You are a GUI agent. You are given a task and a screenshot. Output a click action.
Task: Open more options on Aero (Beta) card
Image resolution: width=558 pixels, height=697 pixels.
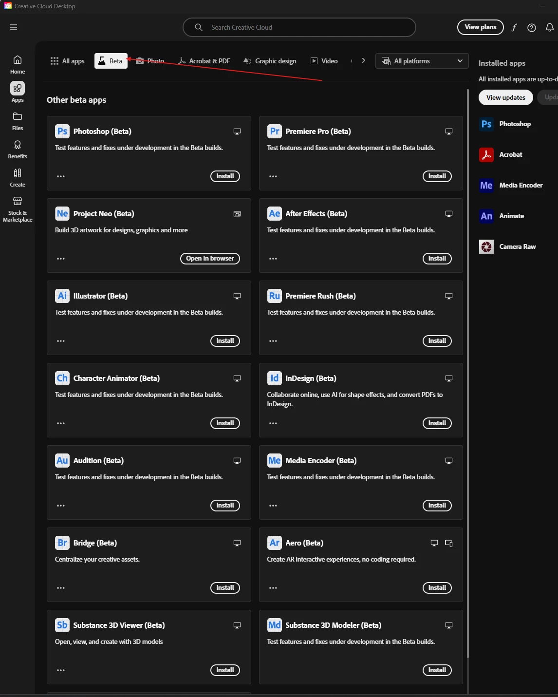tap(273, 588)
